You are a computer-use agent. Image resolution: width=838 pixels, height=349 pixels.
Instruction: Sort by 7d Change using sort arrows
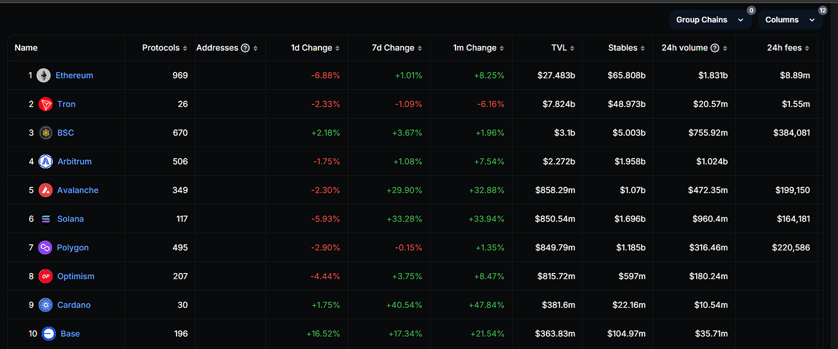tap(420, 48)
